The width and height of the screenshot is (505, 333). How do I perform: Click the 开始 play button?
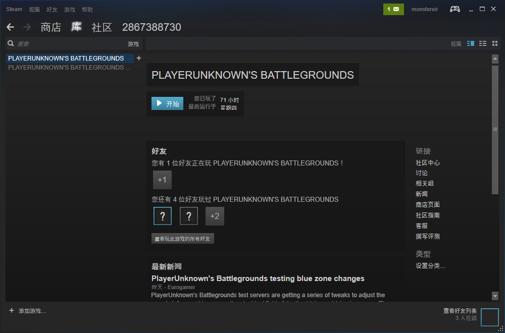tap(168, 103)
